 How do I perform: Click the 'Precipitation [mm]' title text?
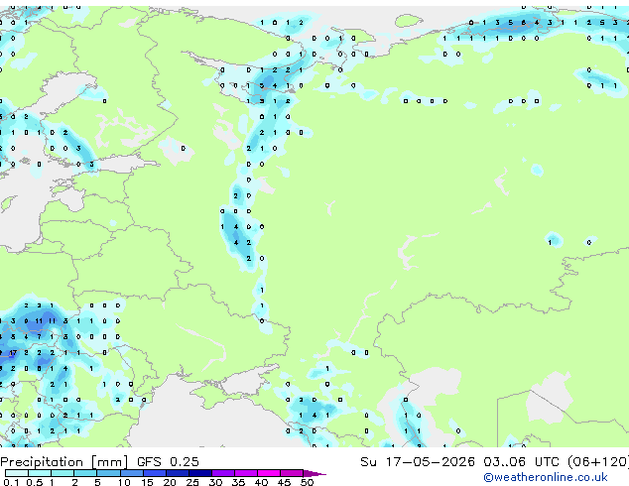[x=64, y=462]
